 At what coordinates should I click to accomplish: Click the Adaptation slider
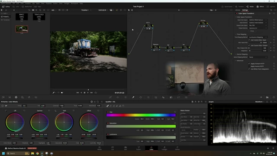[x=255, y=51]
